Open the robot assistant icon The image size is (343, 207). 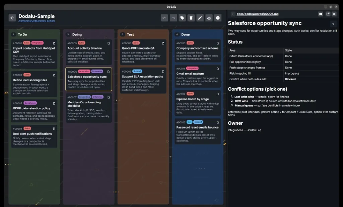[x=209, y=18]
